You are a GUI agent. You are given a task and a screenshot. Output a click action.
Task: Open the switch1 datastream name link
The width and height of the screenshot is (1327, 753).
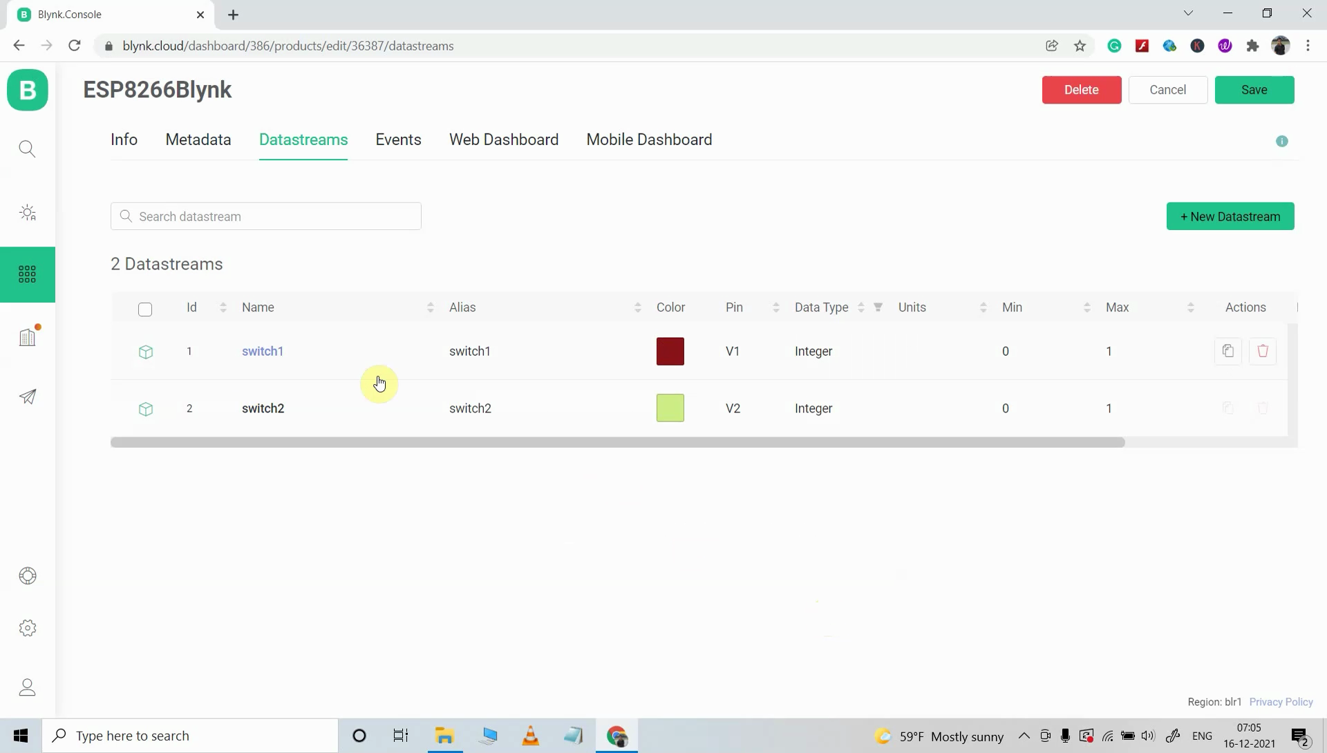263,351
